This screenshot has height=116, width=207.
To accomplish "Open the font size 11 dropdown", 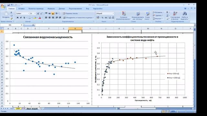I will (35, 14).
